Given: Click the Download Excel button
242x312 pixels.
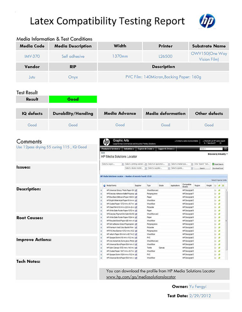Looking at the screenshot, I should (218, 168).
